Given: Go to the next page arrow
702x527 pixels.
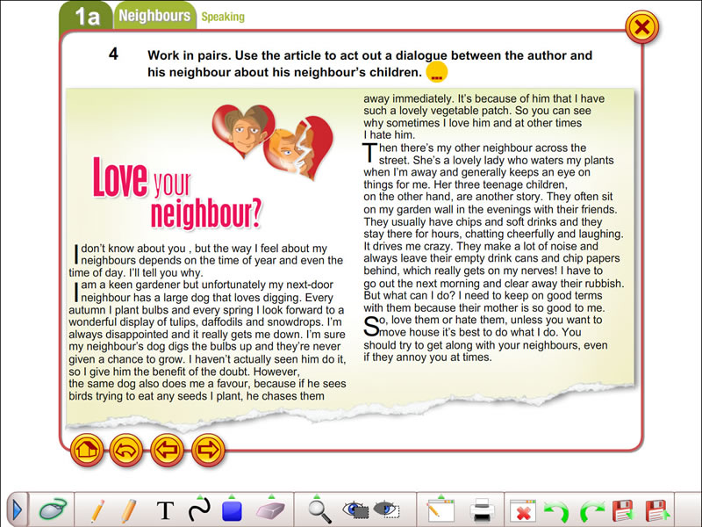Looking at the screenshot, I should click(x=208, y=451).
